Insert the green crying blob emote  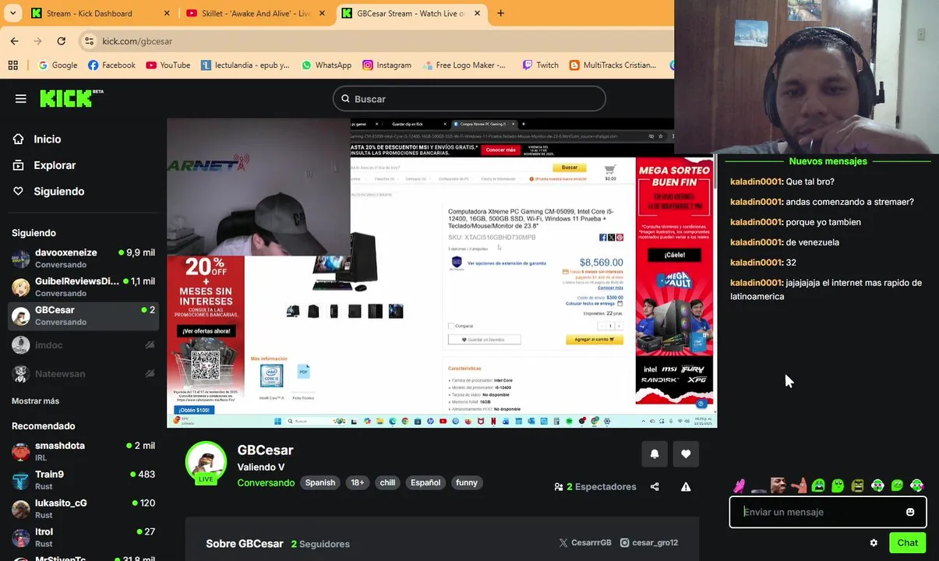pos(818,485)
